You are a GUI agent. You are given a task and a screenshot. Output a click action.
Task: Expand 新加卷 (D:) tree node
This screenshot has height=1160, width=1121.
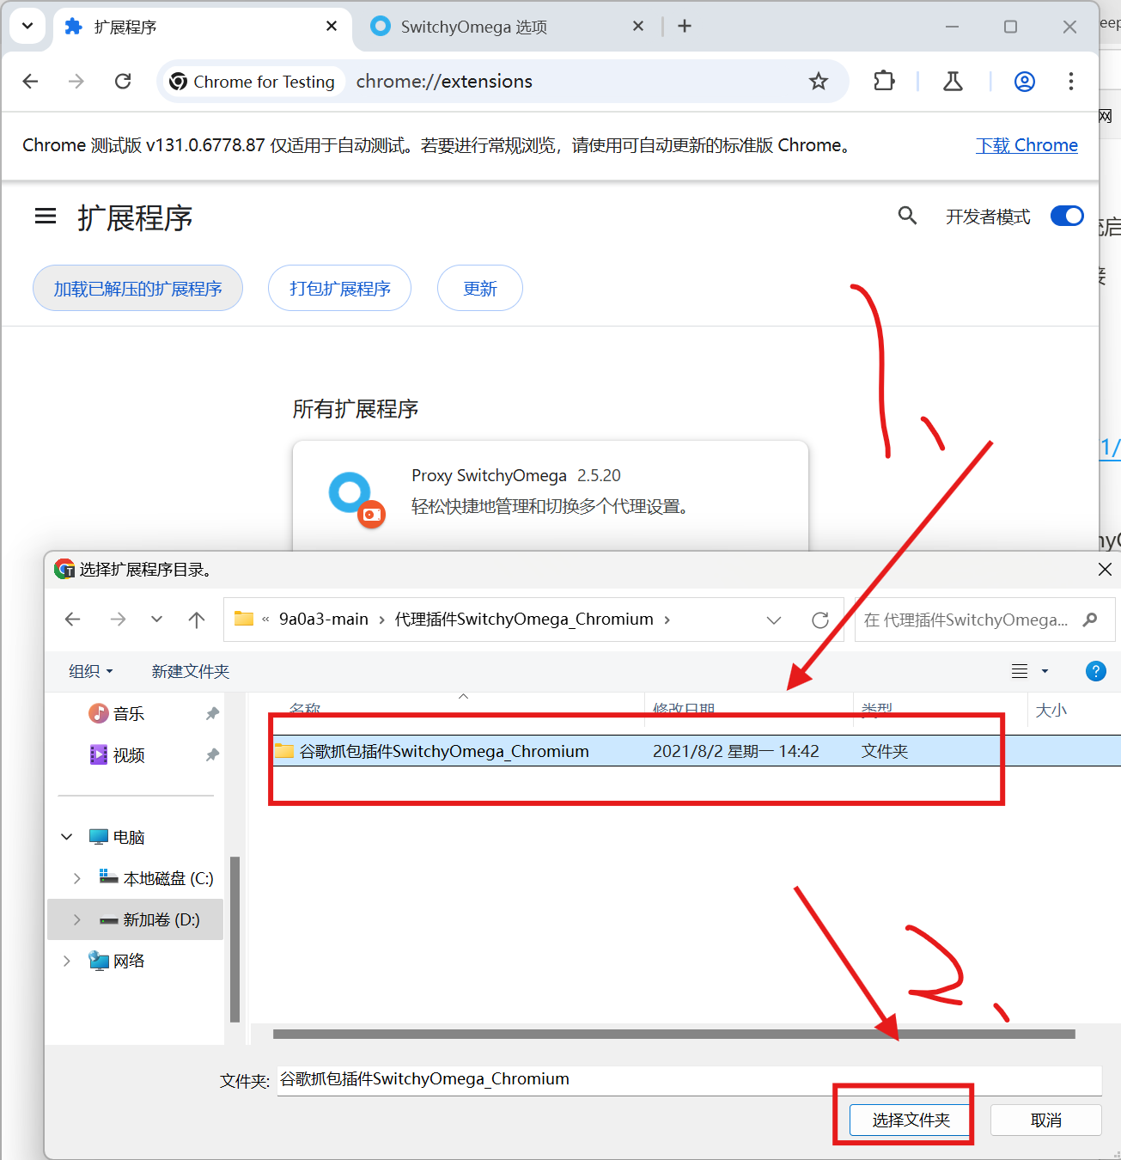tap(77, 919)
